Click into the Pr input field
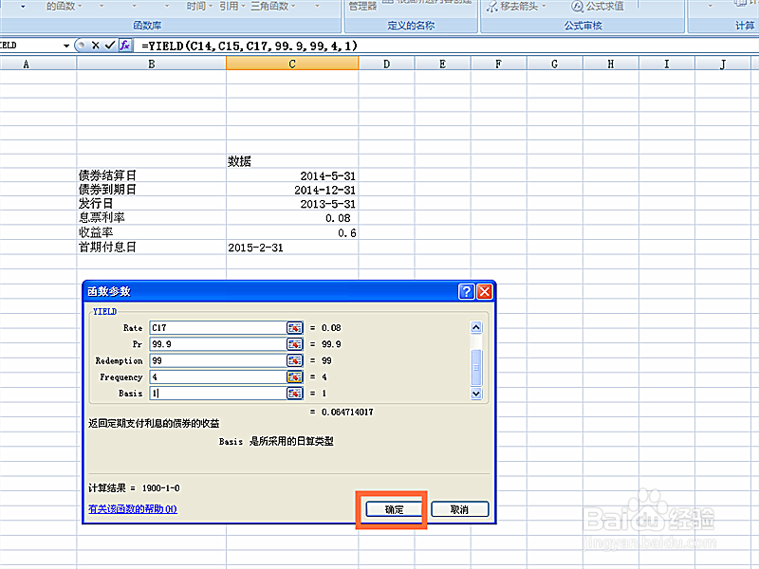 [218, 344]
